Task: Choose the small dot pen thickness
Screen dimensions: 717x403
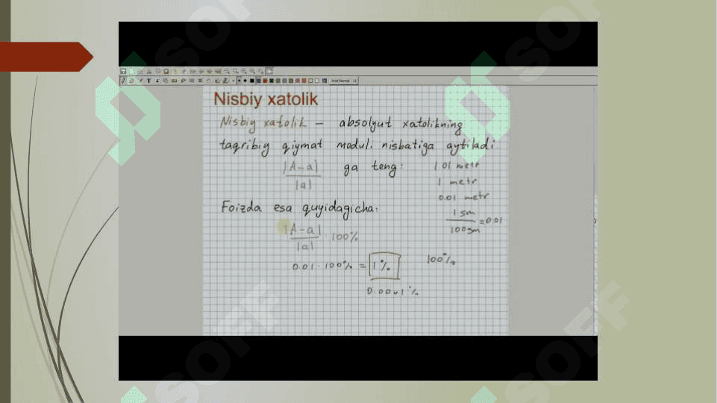Action: (x=239, y=81)
